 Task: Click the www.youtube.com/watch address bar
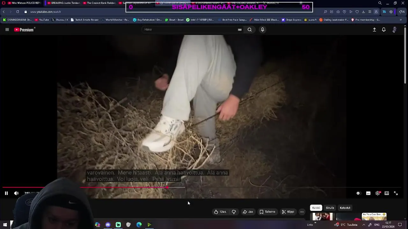coord(46,12)
